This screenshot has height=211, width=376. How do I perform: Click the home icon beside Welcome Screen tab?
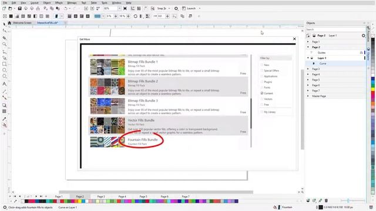(9, 23)
